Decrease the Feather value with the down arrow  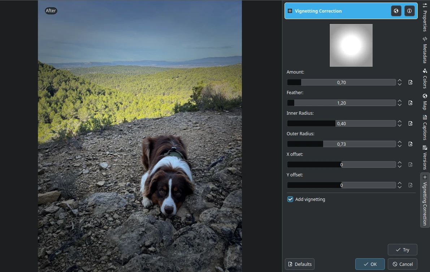(400, 105)
